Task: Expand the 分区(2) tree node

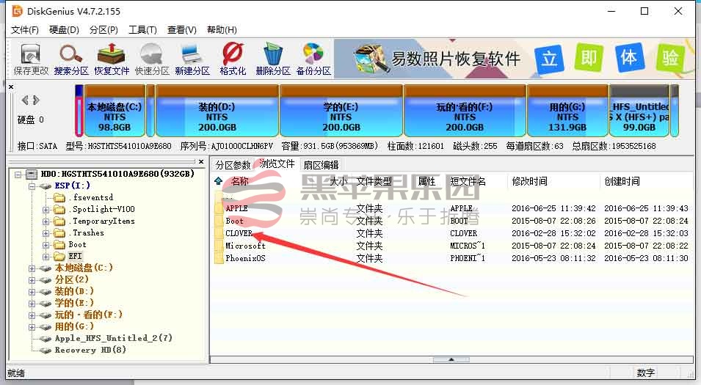Action: point(32,280)
